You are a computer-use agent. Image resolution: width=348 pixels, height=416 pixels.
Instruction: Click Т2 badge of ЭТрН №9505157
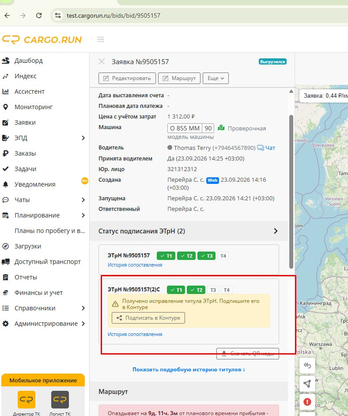(x=187, y=256)
